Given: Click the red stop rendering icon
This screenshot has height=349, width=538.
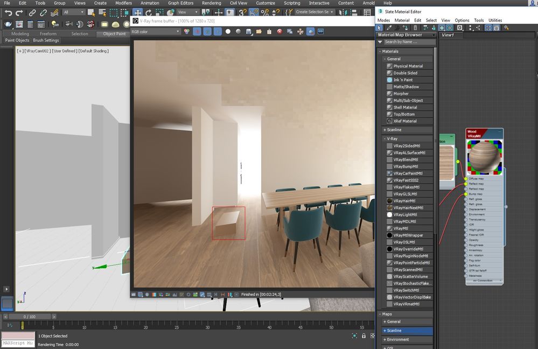Looking at the screenshot, I should [280, 32].
